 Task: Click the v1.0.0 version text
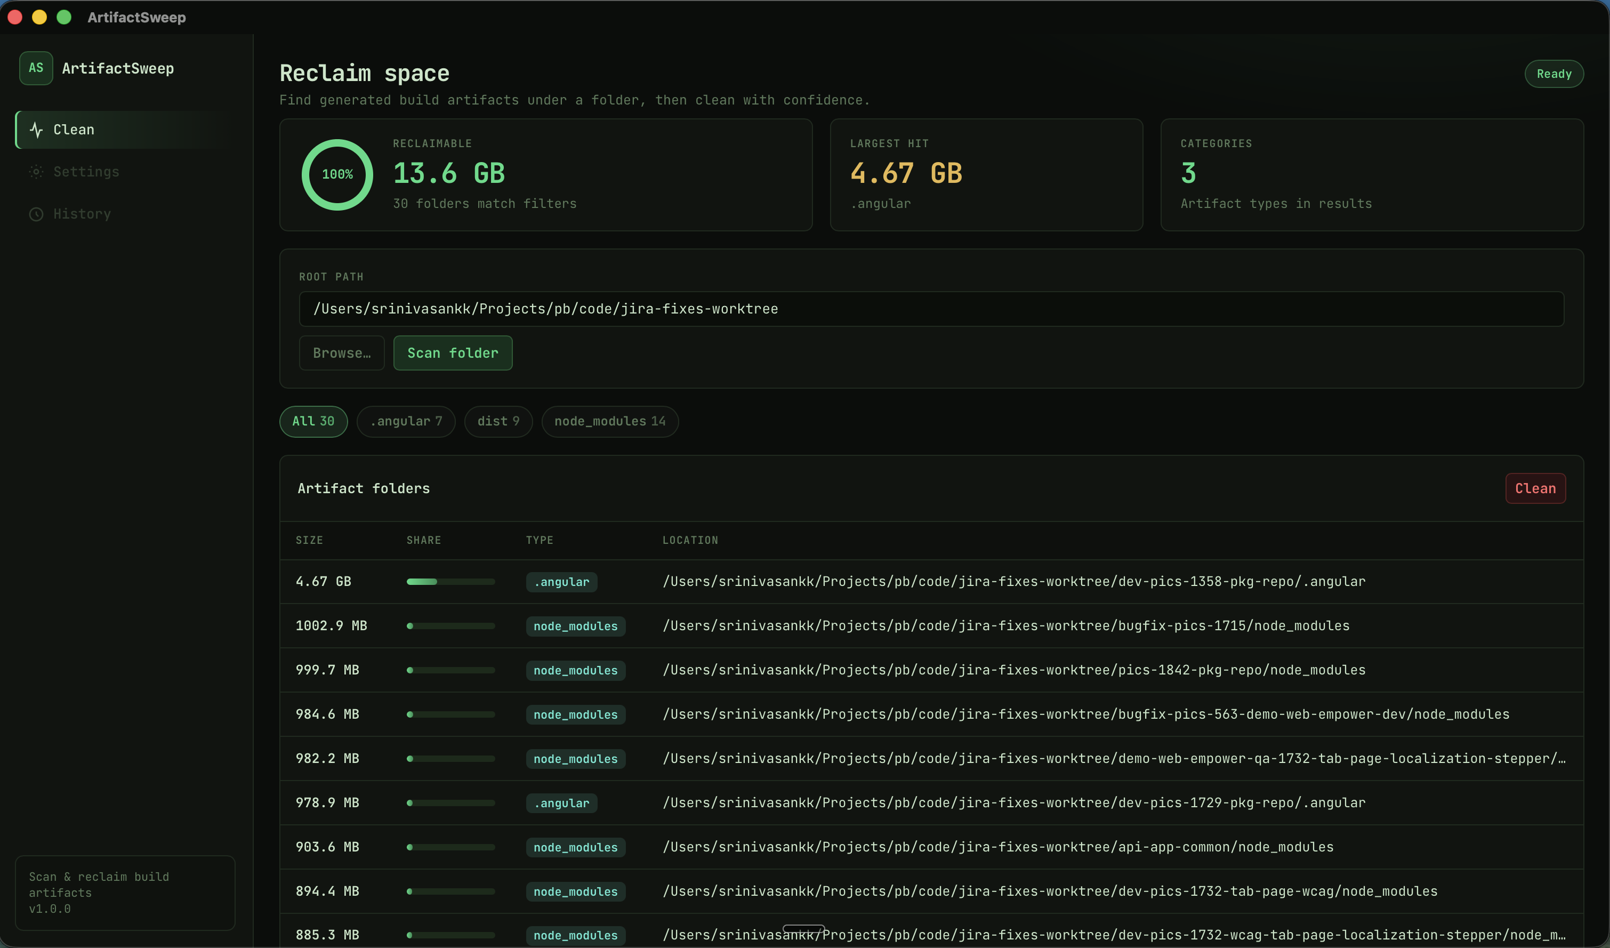pos(50,909)
